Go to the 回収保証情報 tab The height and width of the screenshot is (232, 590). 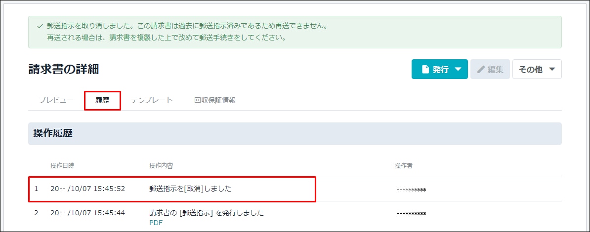(215, 100)
